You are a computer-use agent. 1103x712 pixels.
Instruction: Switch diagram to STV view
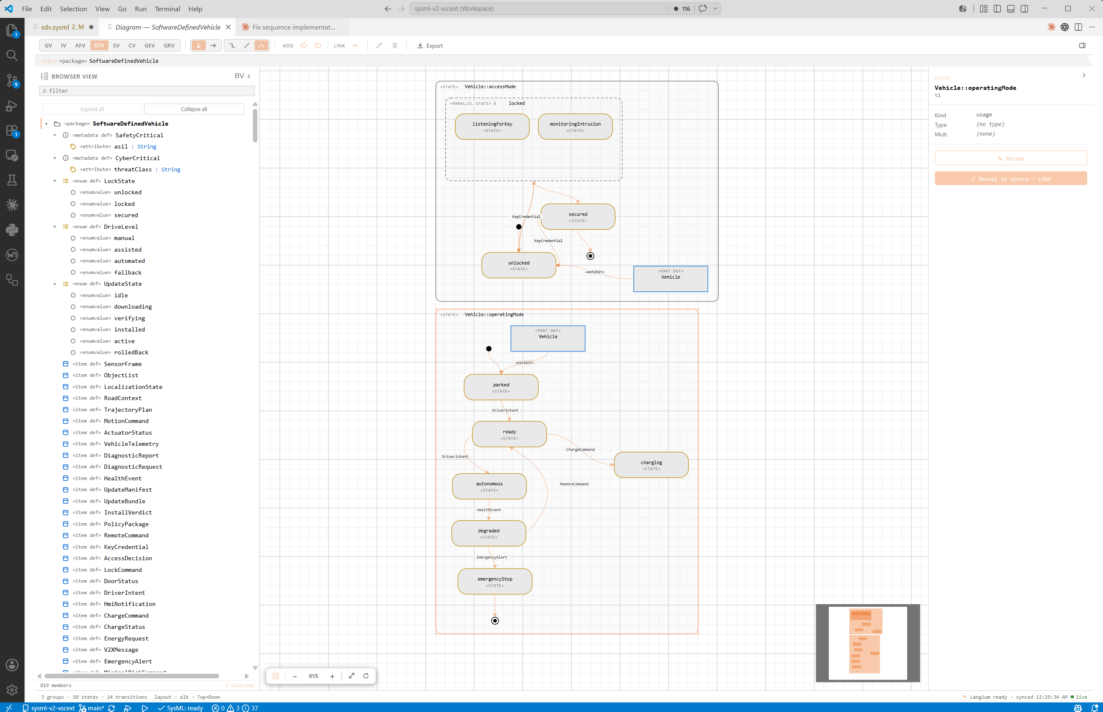pyautogui.click(x=99, y=45)
